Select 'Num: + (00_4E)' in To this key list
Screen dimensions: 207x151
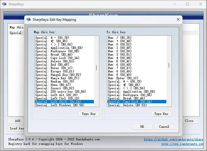pyautogui.click(x=137, y=41)
